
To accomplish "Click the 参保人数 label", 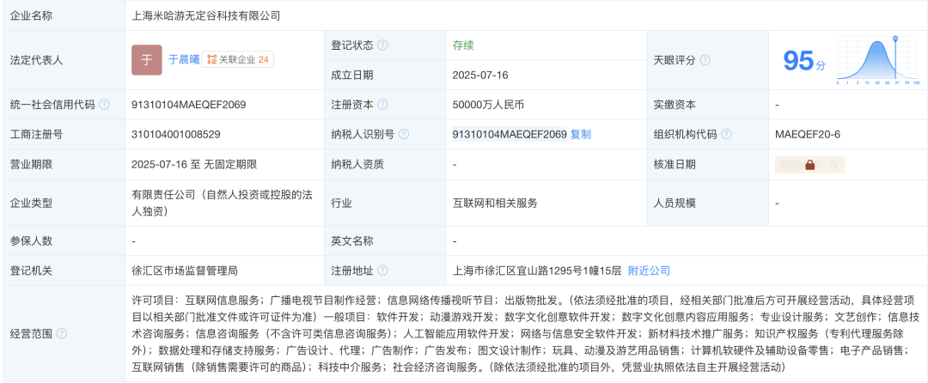I will coord(32,241).
